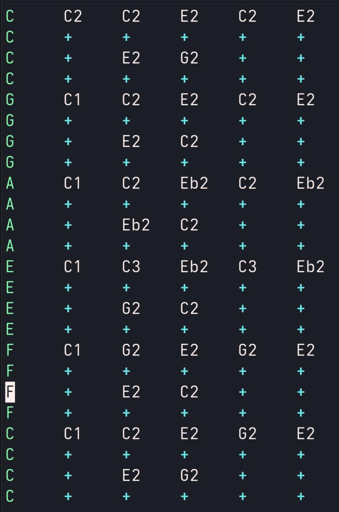Click the G2 in the fourth column of the last C section
The width and height of the screenshot is (339, 512).
point(247,433)
